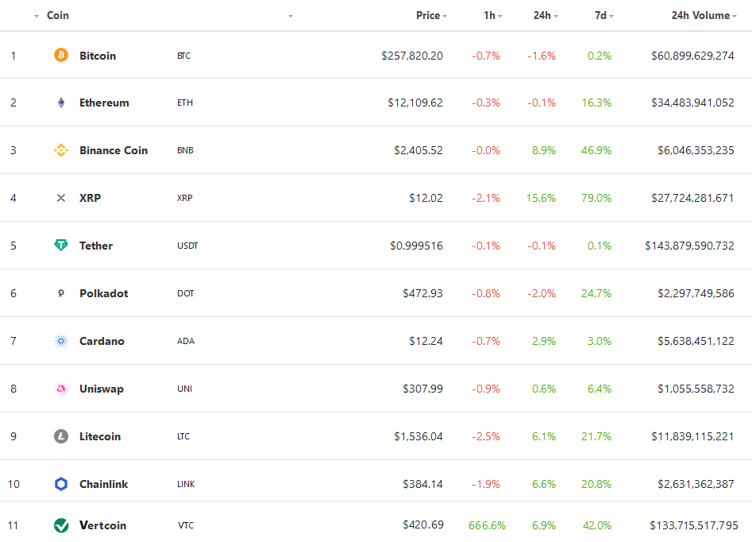Click the unlabeled sort arrow after Coin column

pos(290,17)
